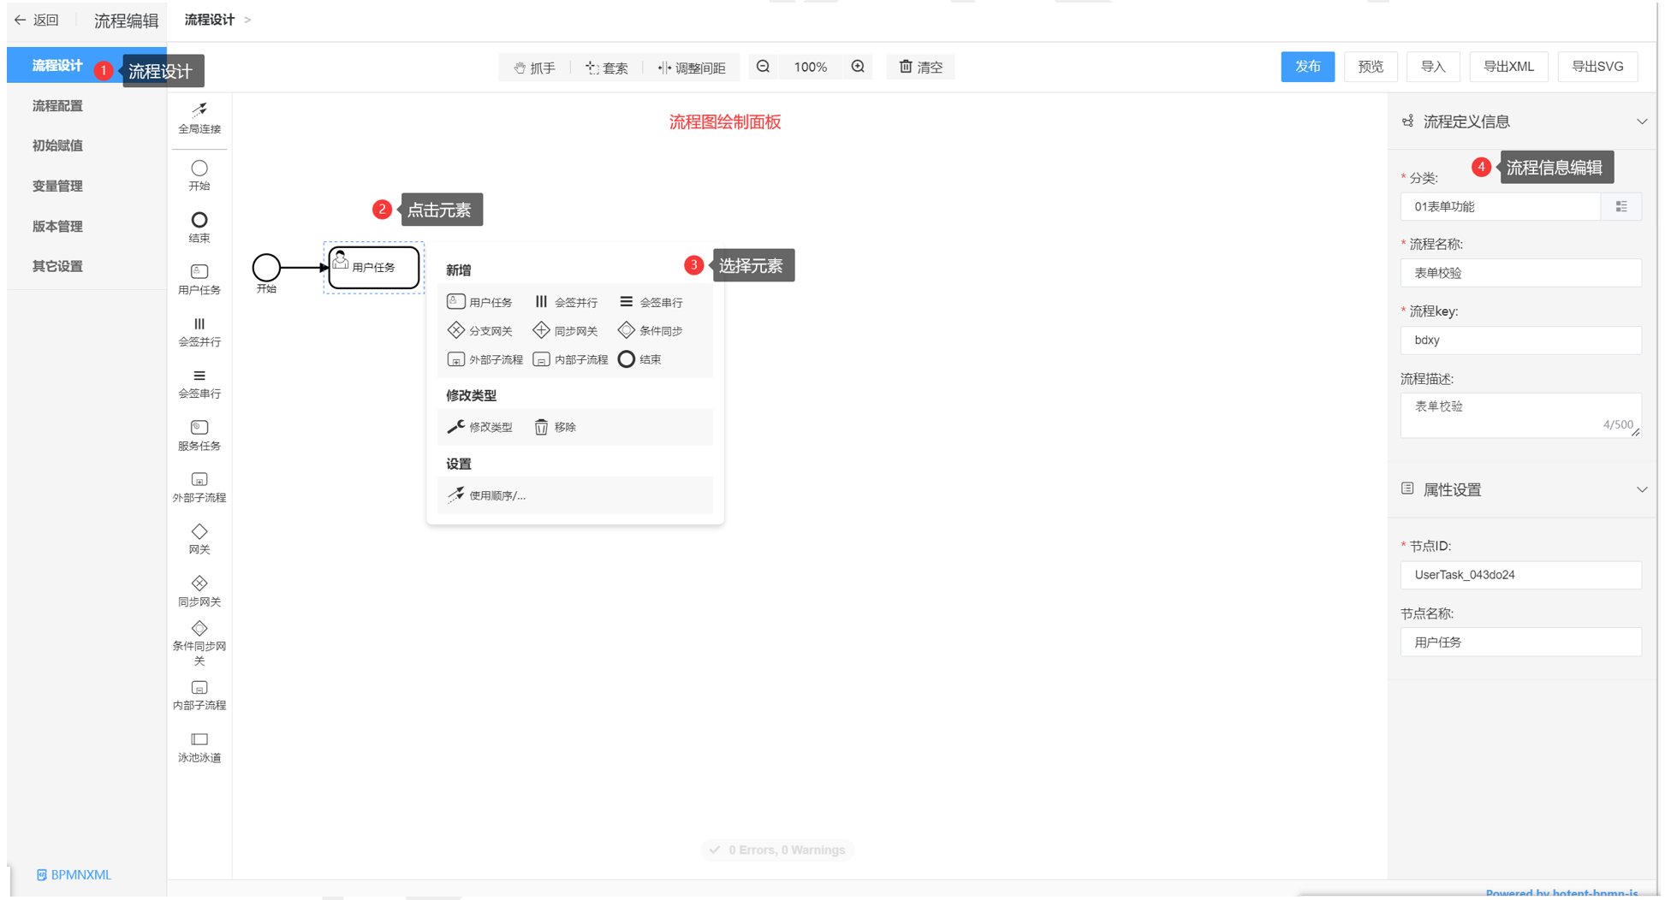Viewport: 1671px width, 900px height.
Task: Select the 条件同步网关 palette icon
Action: click(199, 643)
